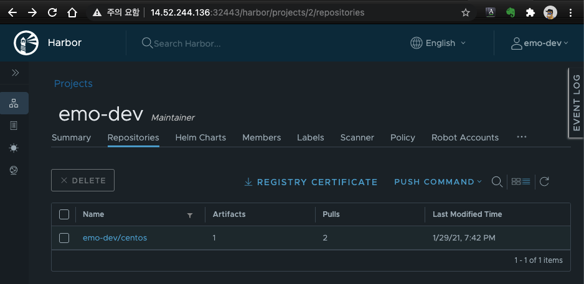Go to the browser home page
This screenshot has height=284, width=584.
[x=72, y=12]
